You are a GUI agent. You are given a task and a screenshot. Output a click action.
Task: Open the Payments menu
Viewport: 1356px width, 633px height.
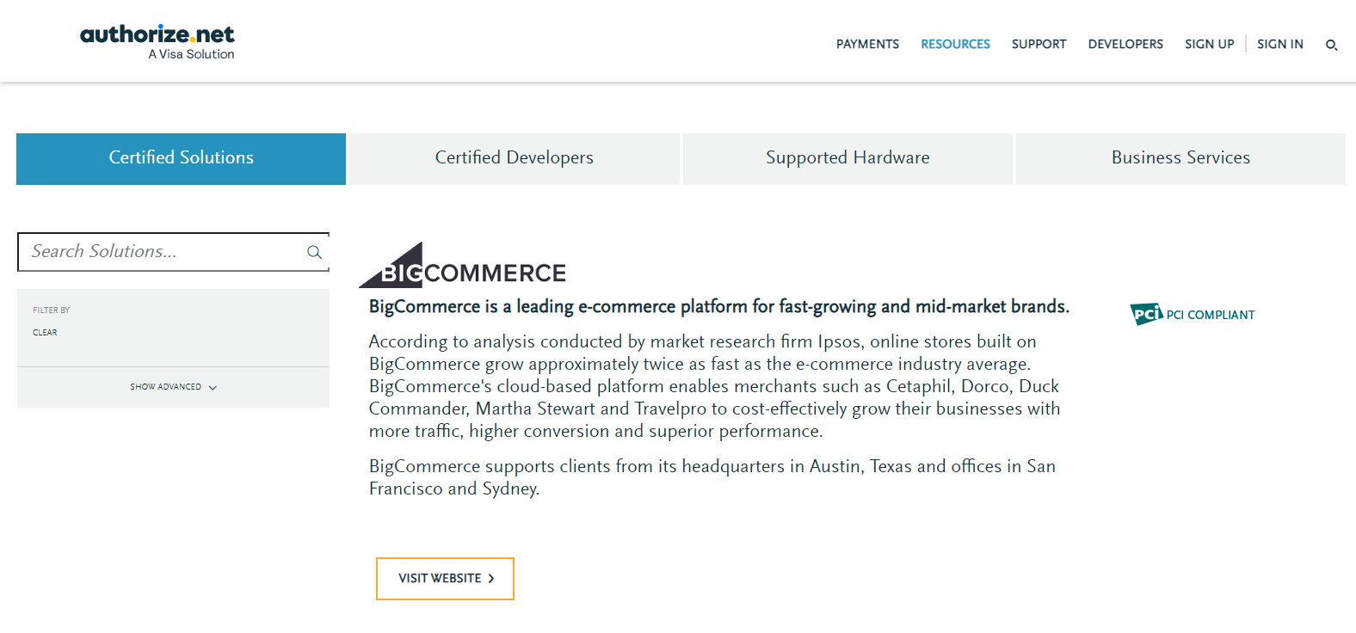click(867, 44)
